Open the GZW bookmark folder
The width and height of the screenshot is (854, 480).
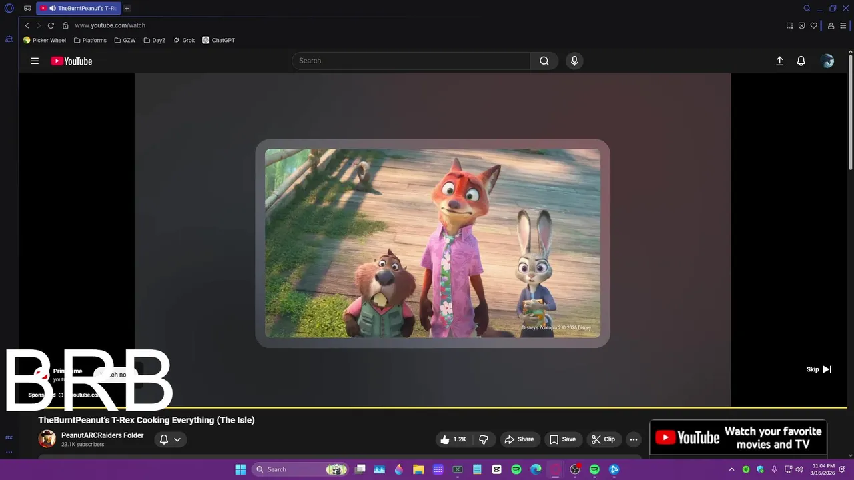coord(125,40)
